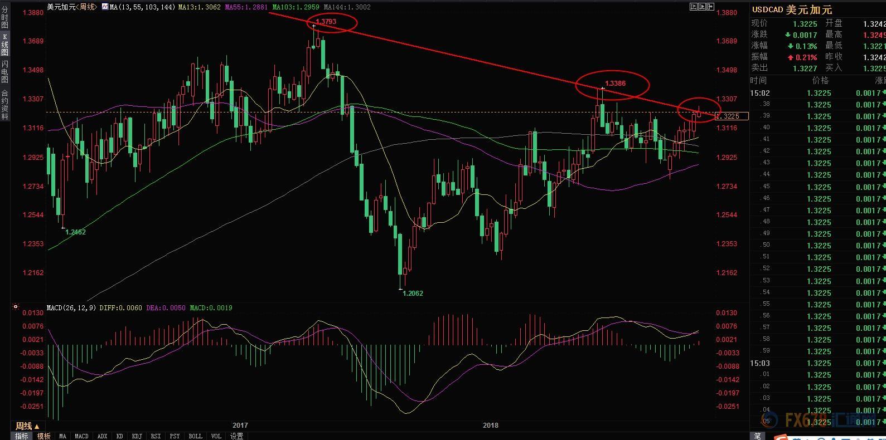Click the 2018 timeline year label
886x440 pixels.
pyautogui.click(x=491, y=426)
